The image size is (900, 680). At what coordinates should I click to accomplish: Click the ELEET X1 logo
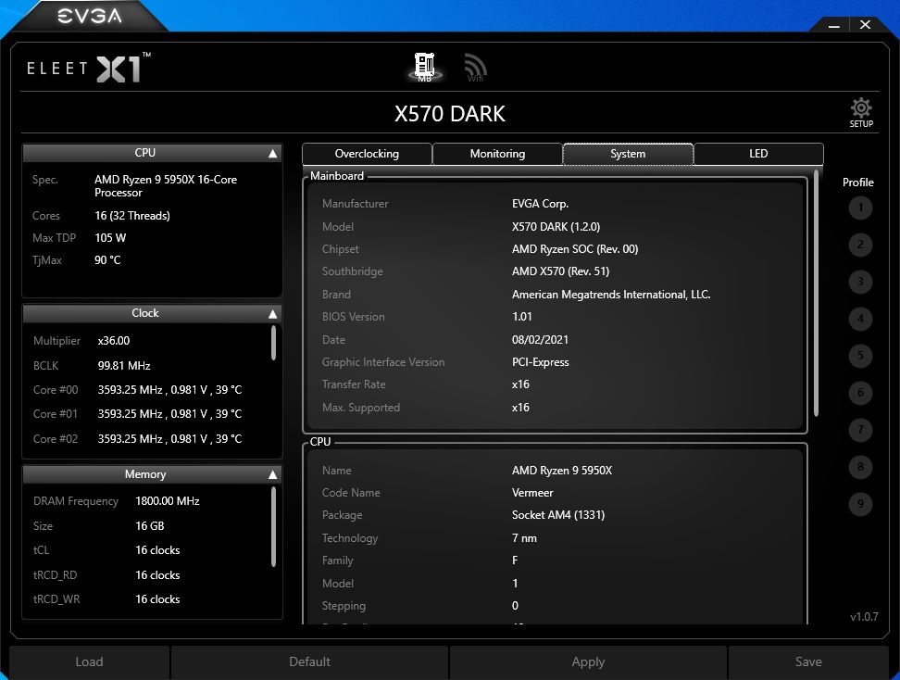tap(89, 69)
